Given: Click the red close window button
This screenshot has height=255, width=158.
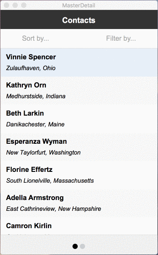Looking at the screenshot, I should coord(6,5).
